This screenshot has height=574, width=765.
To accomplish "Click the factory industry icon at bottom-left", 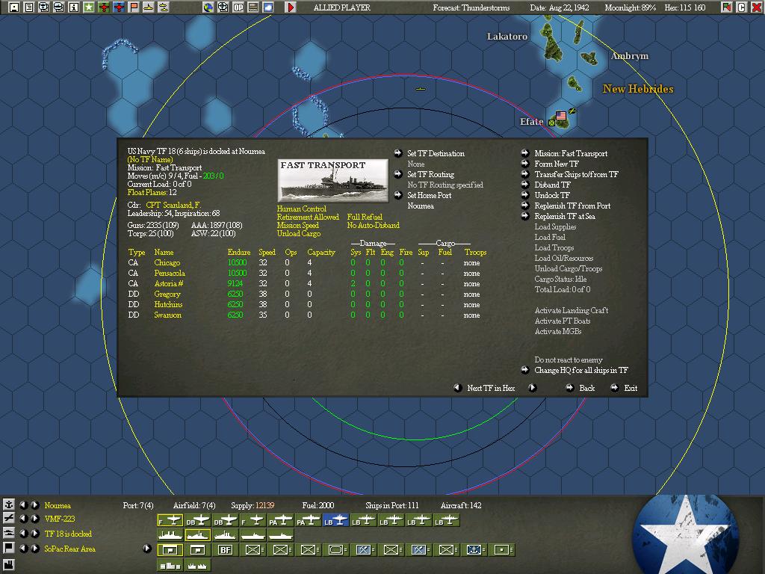I will (x=9, y=565).
